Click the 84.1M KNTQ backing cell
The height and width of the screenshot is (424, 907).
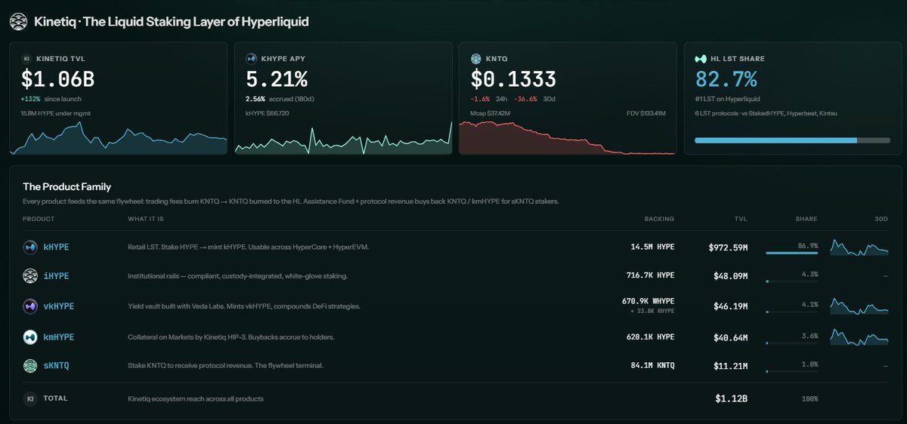click(652, 366)
